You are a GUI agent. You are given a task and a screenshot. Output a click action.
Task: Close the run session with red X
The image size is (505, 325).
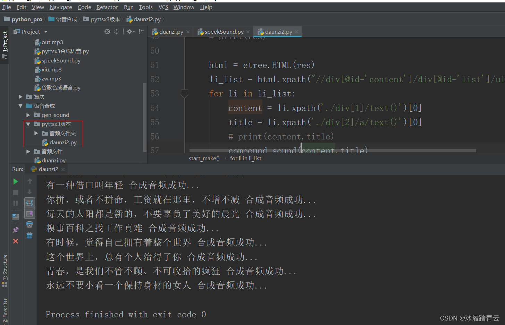coord(16,241)
